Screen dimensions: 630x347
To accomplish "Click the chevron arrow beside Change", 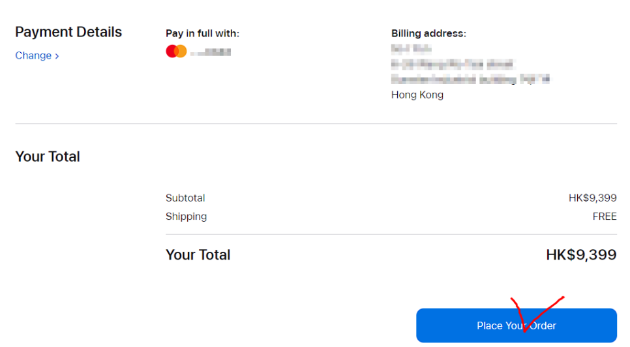I will 57,56.
